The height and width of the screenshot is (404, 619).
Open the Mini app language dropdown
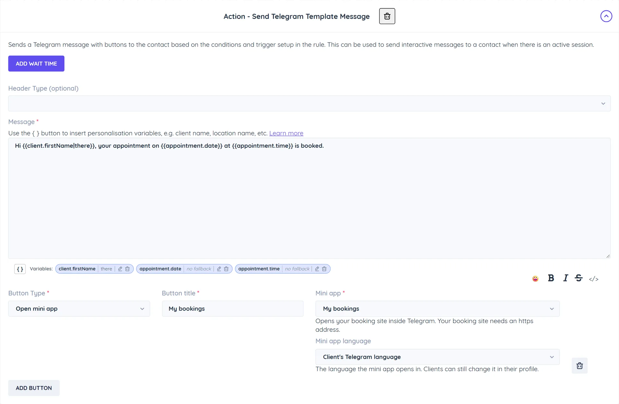tap(437, 357)
